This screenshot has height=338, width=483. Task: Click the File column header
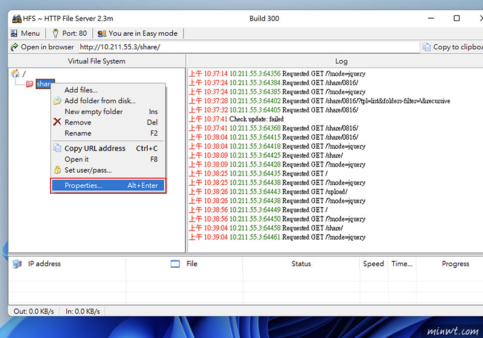184,264
